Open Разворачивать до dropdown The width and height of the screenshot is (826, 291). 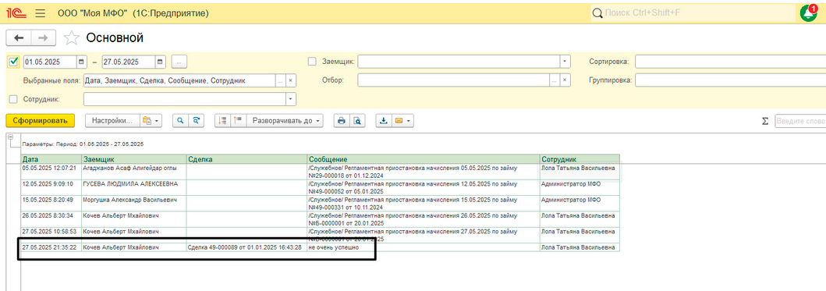[x=285, y=121]
